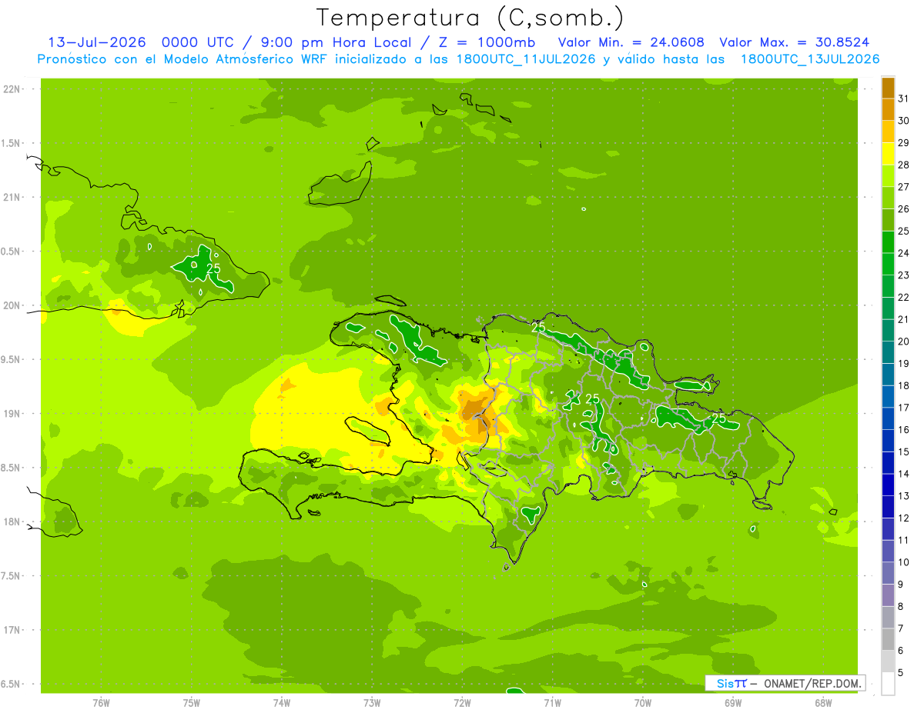Click the white legend swatch below 5
924x713 pixels.
tap(888, 684)
